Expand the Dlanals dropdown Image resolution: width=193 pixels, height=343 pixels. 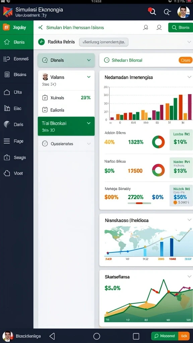(x=66, y=60)
